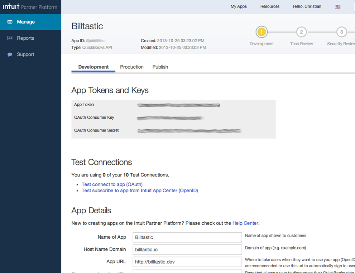The image size is (355, 273).
Task: Click Test subscribe from Intuit App Center link
Action: pos(140,190)
